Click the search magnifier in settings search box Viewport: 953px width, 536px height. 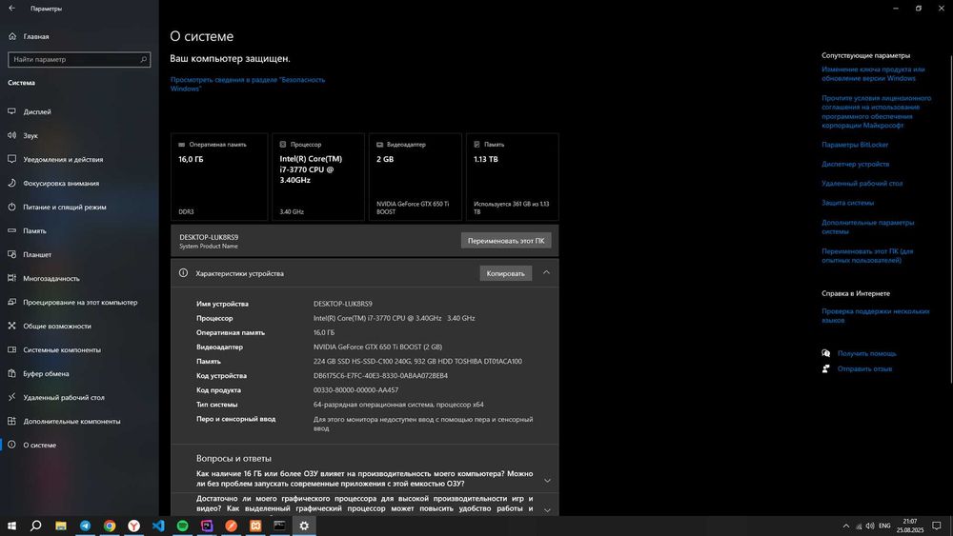coord(144,59)
